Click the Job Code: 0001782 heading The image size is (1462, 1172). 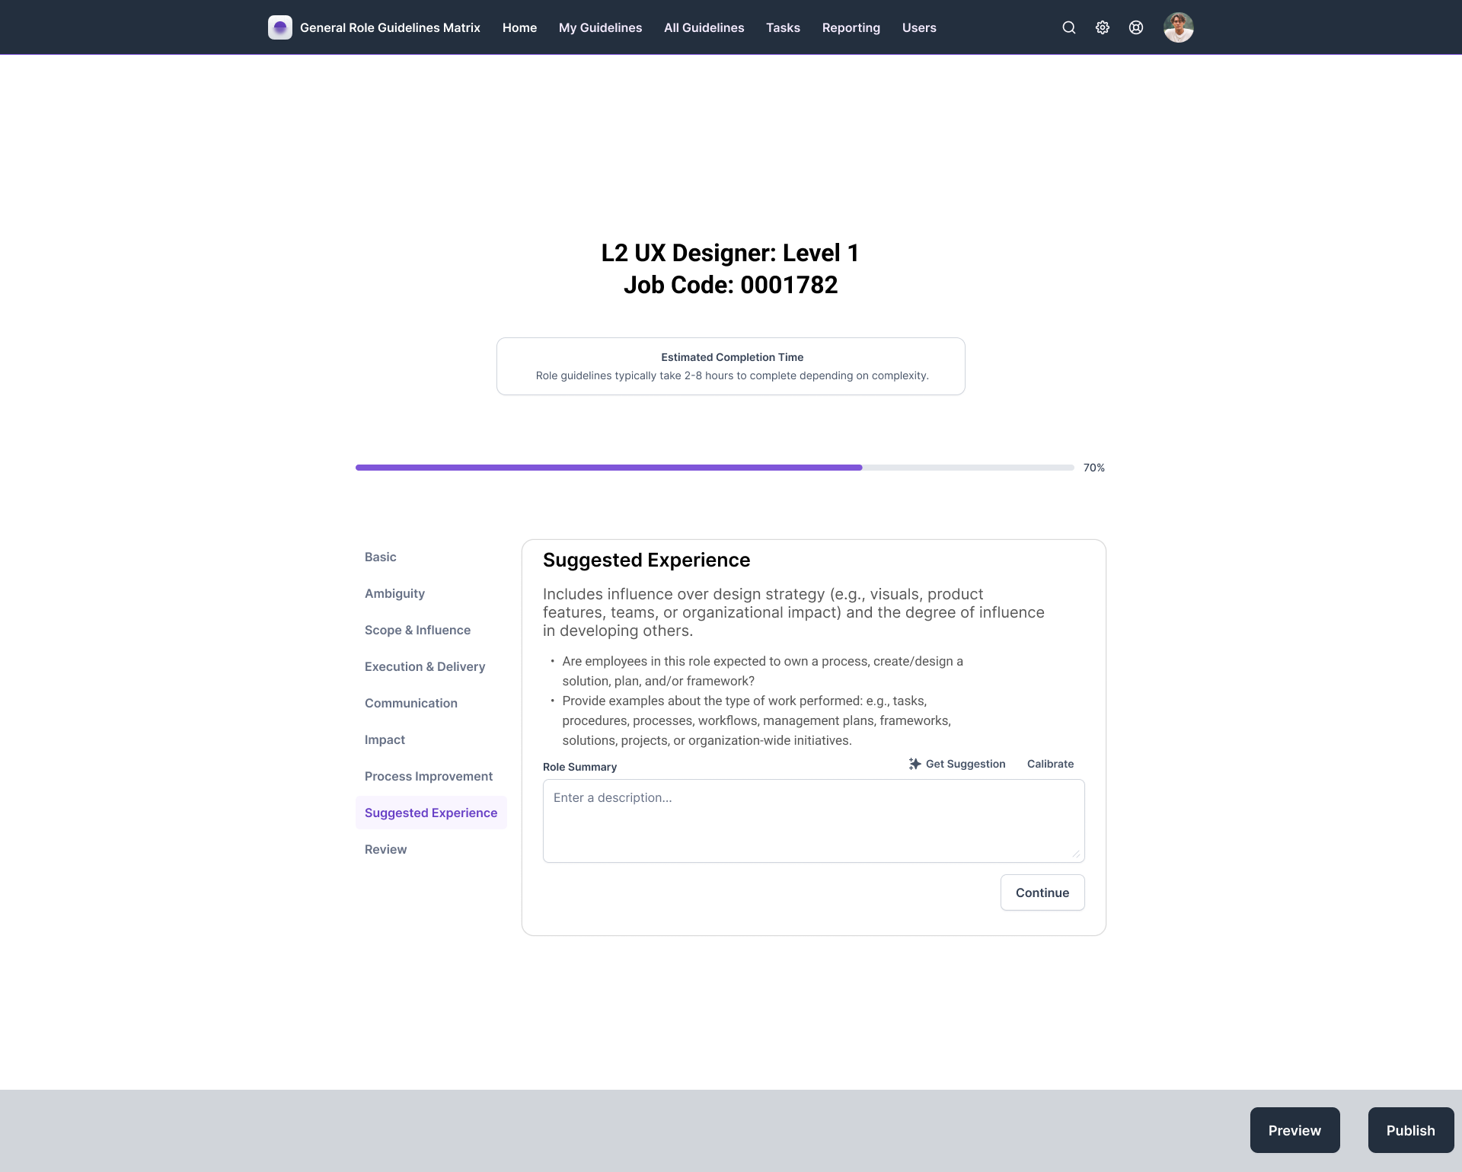[731, 285]
